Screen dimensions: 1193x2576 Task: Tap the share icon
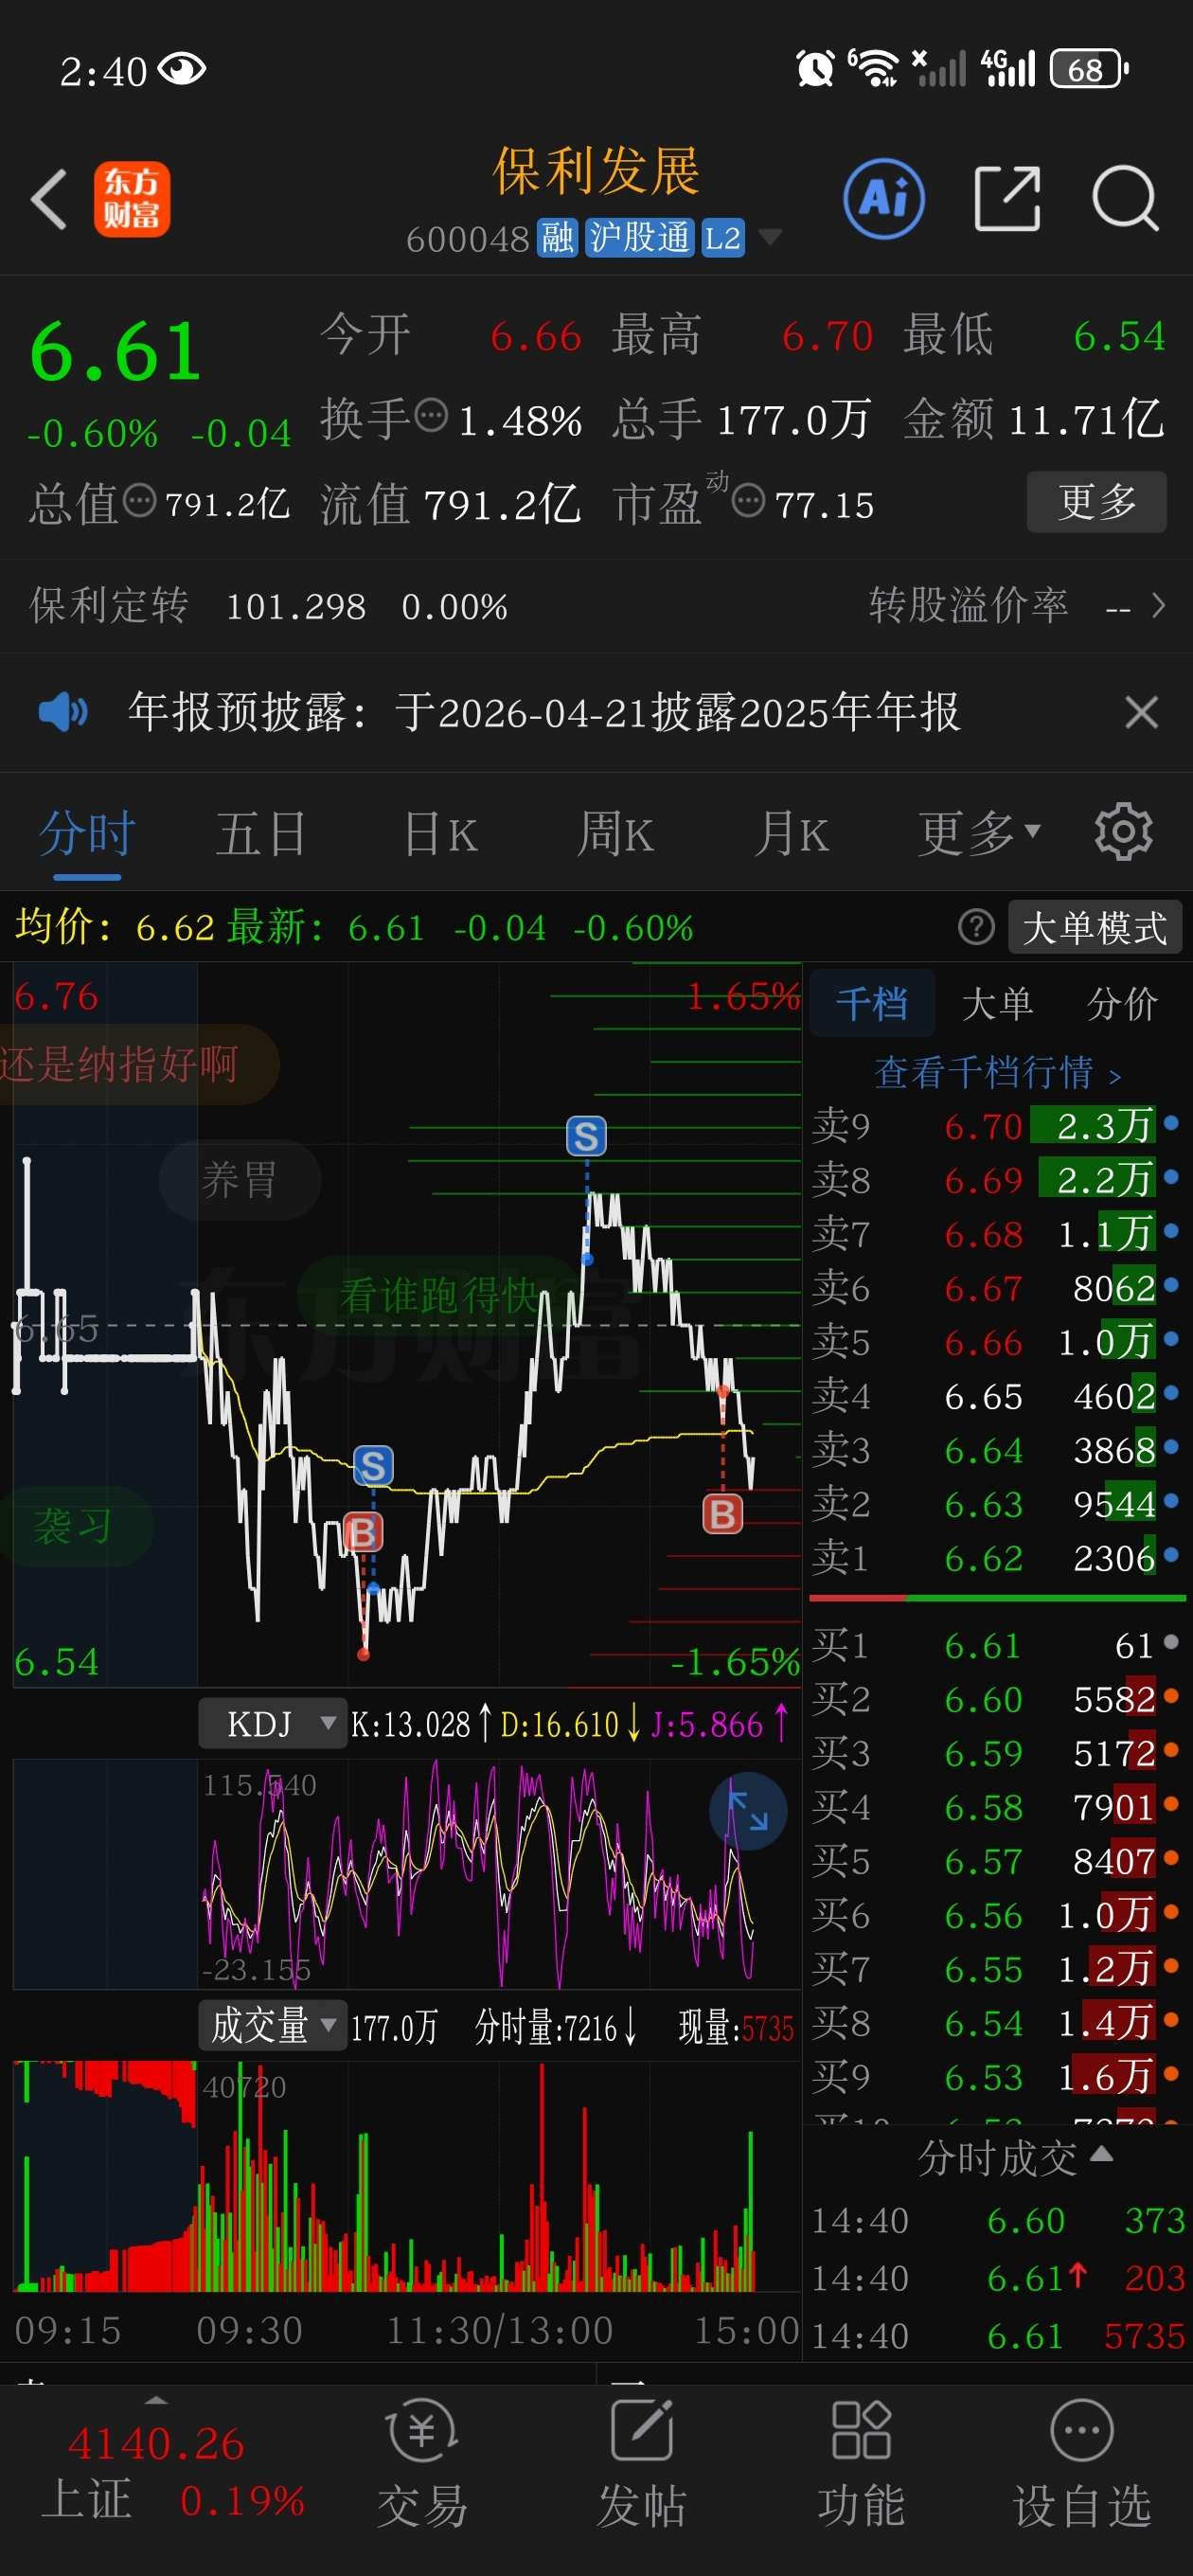1007,199
